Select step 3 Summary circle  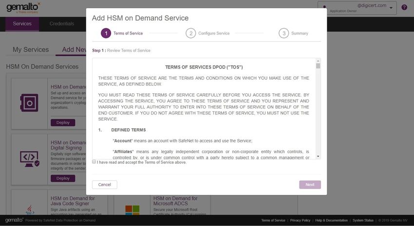point(284,33)
